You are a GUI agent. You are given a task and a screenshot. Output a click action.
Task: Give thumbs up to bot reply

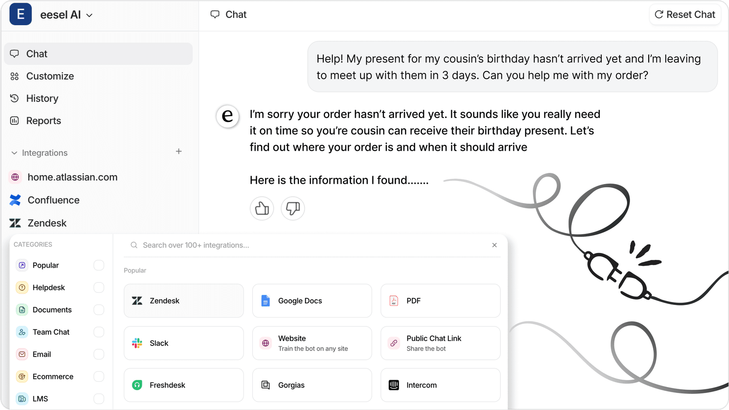262,209
